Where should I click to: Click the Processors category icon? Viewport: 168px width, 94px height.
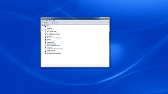coord(45,47)
